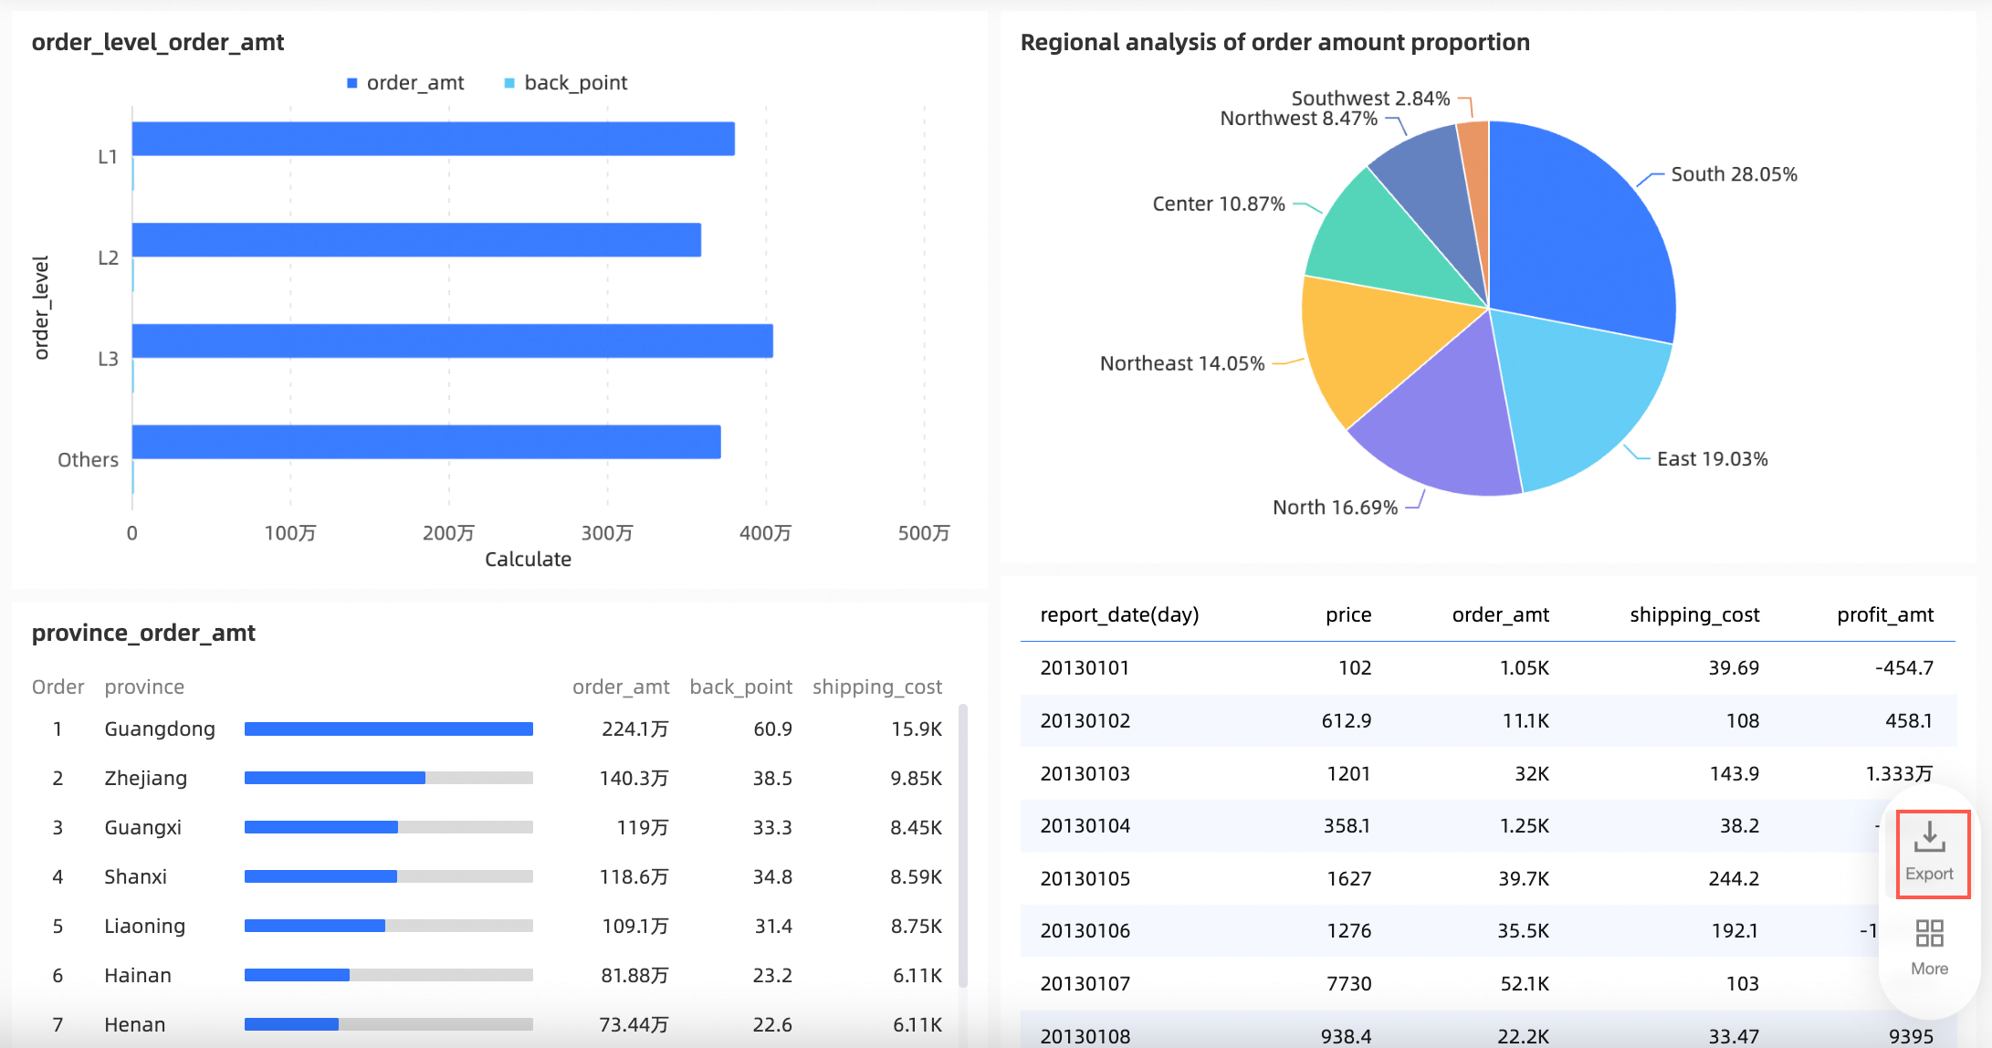Click Guangdong province name

tap(160, 728)
